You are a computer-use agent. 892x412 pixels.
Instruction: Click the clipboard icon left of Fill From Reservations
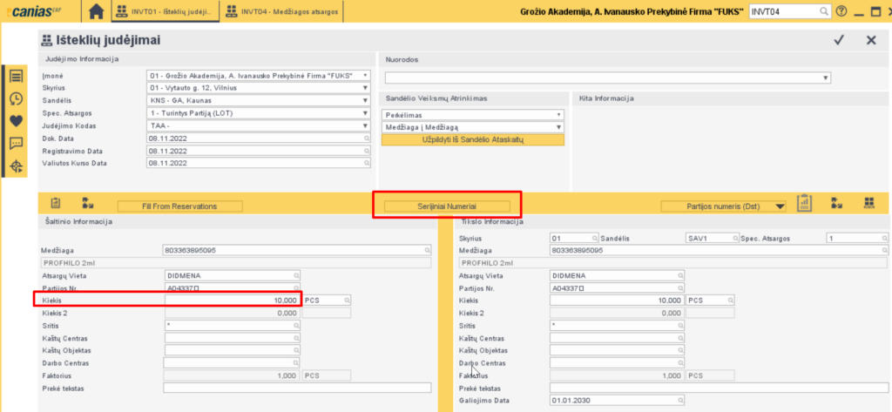(x=56, y=203)
